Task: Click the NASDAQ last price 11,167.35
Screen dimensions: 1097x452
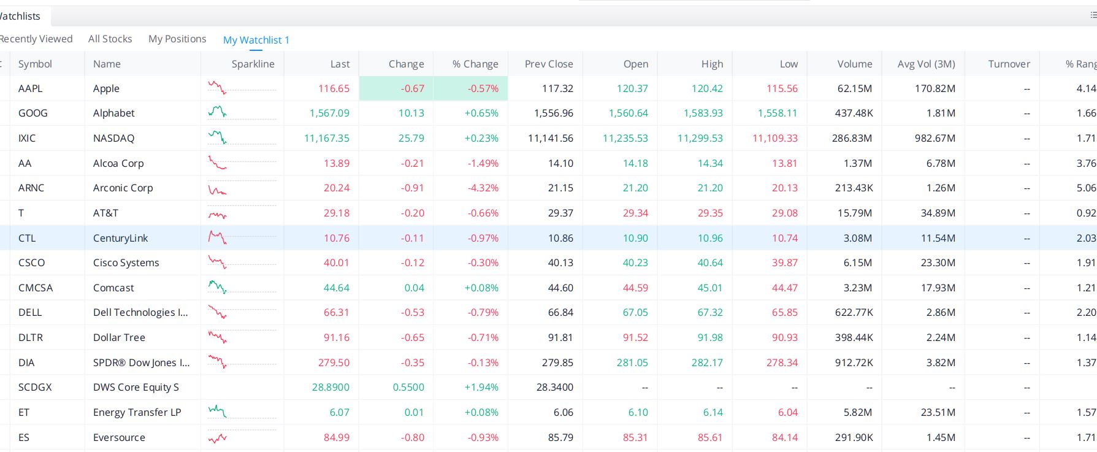Action: [327, 138]
